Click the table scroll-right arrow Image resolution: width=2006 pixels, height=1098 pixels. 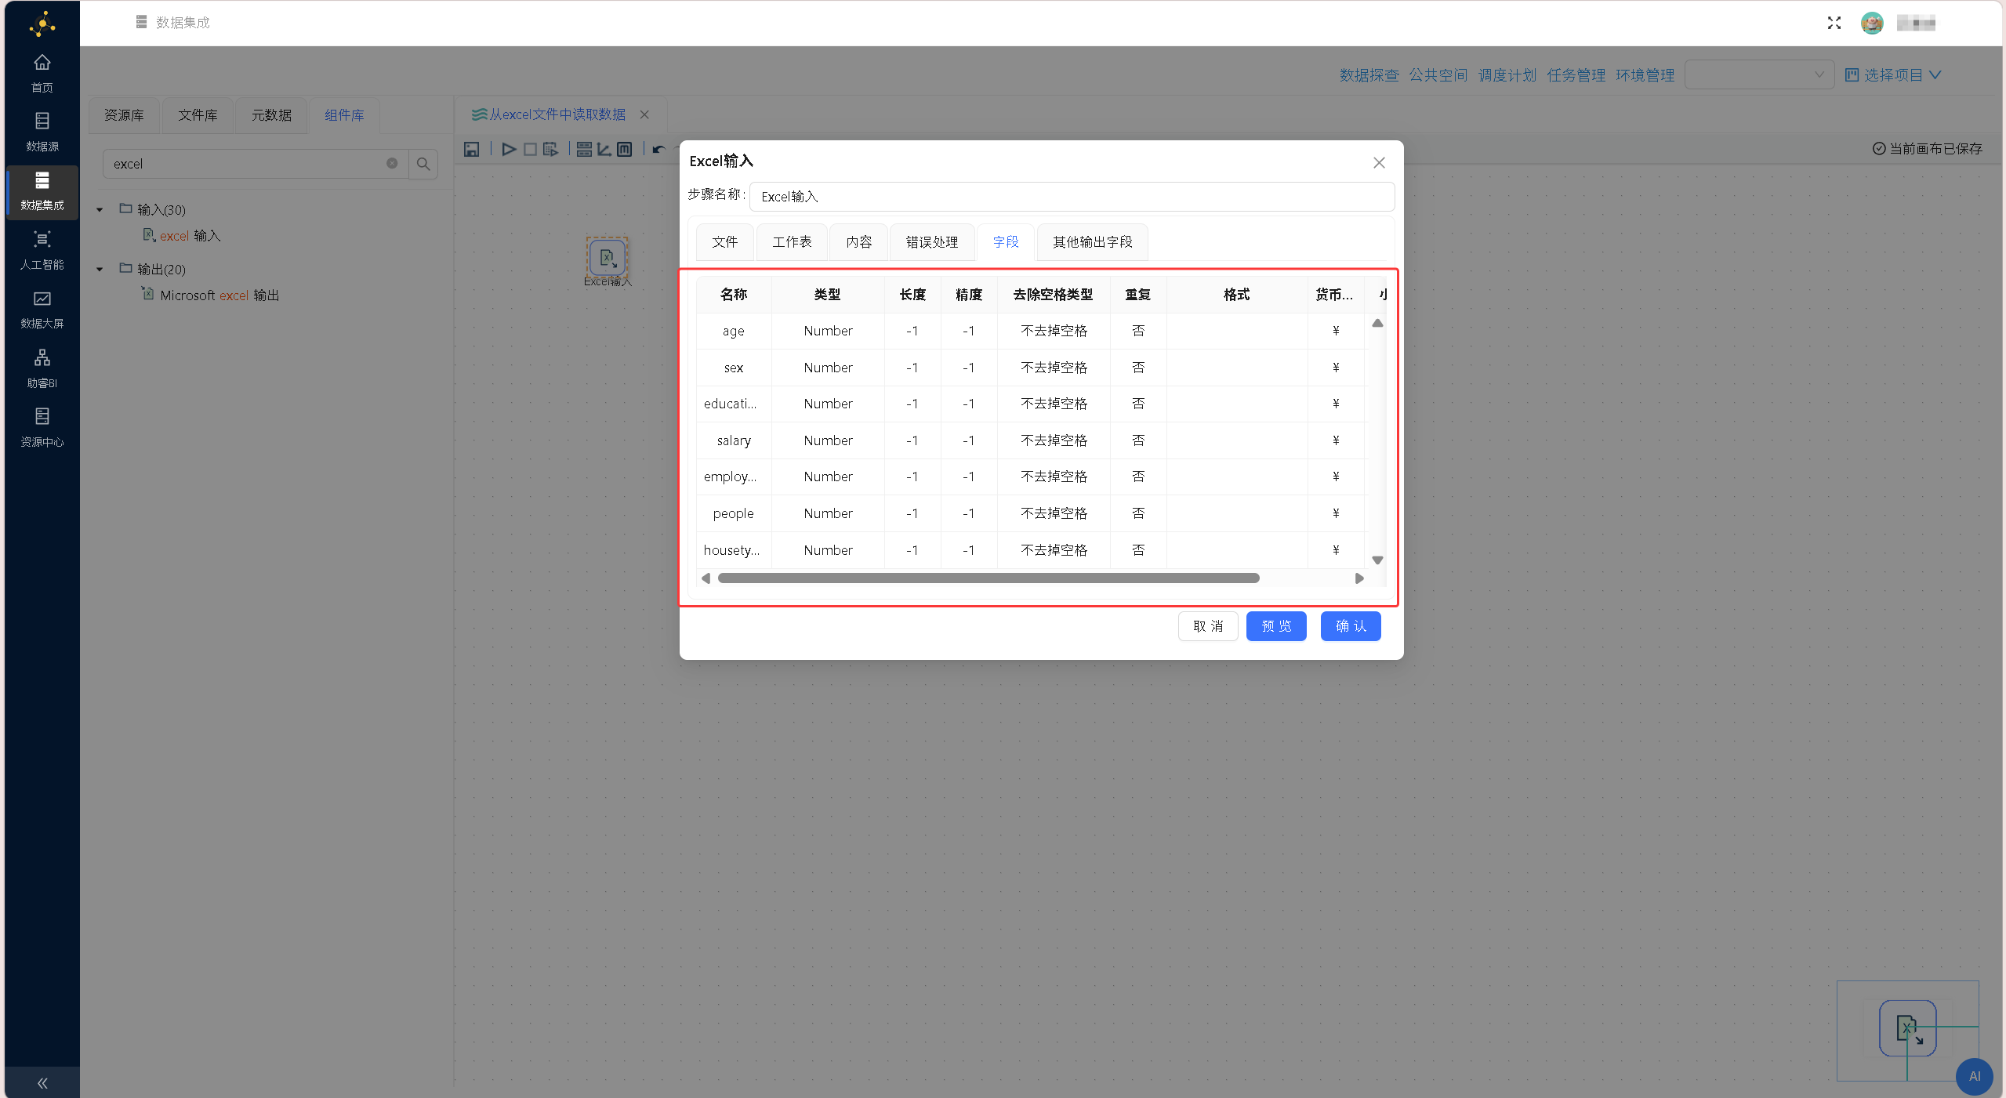[1359, 578]
